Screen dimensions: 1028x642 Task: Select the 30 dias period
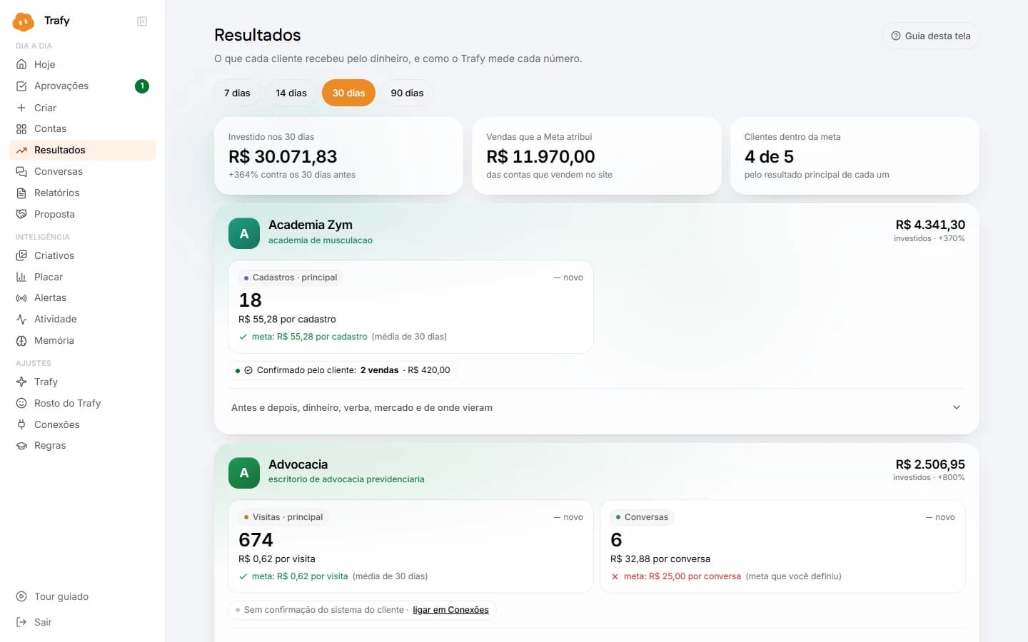[x=348, y=93]
